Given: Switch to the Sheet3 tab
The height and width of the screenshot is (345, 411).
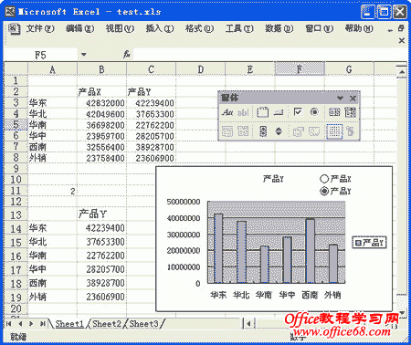Looking at the screenshot, I should (144, 324).
